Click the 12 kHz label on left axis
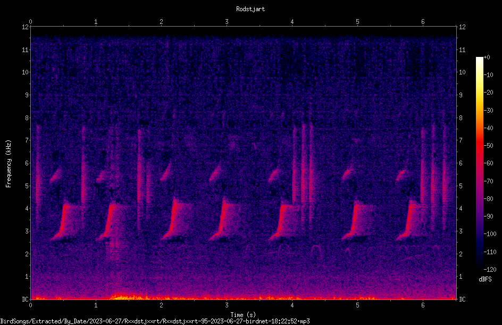The height and width of the screenshot is (325, 502). pos(26,27)
